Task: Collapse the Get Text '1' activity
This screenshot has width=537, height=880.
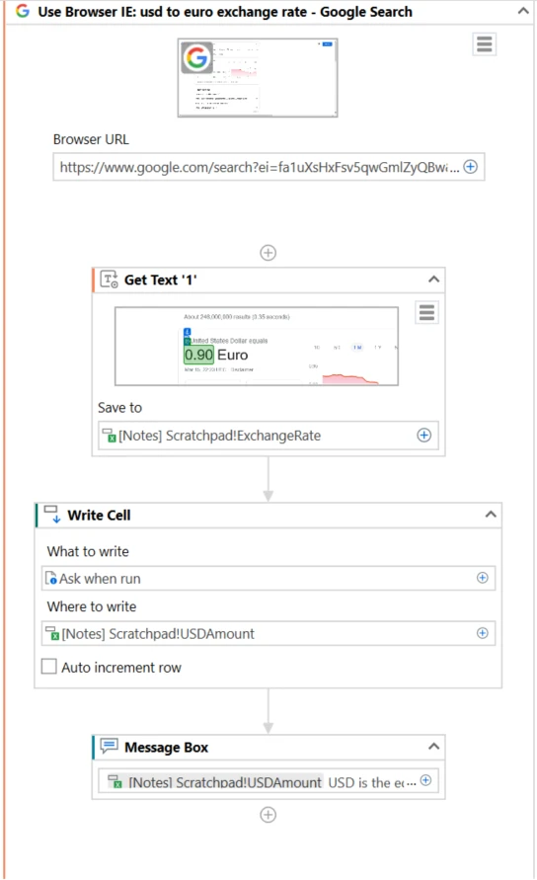Action: pos(433,279)
